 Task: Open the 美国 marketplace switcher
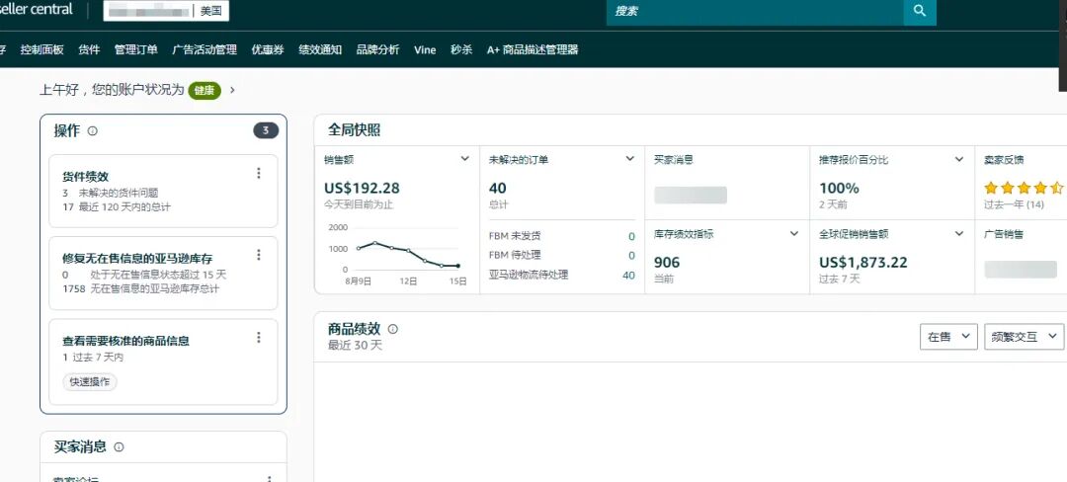pyautogui.click(x=213, y=11)
